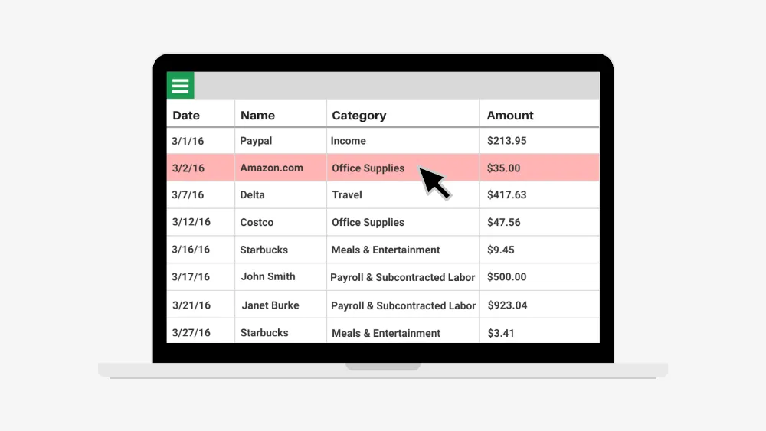This screenshot has width=766, height=431.
Task: Open the green hamburger menu icon
Action: [x=180, y=86]
